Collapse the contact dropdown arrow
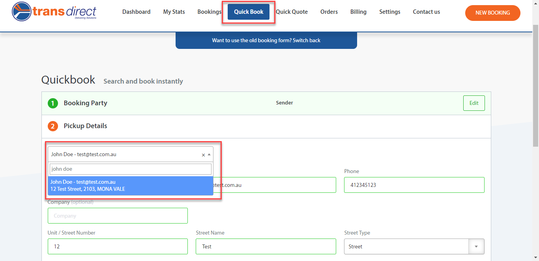Image resolution: width=539 pixels, height=261 pixels. (209, 155)
